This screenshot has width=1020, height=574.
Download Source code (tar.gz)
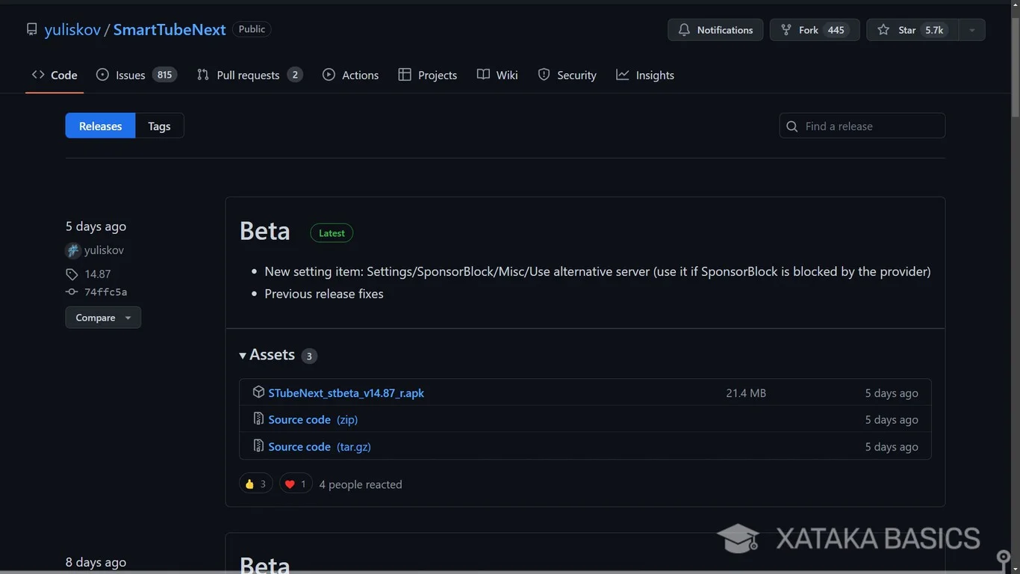coord(320,447)
